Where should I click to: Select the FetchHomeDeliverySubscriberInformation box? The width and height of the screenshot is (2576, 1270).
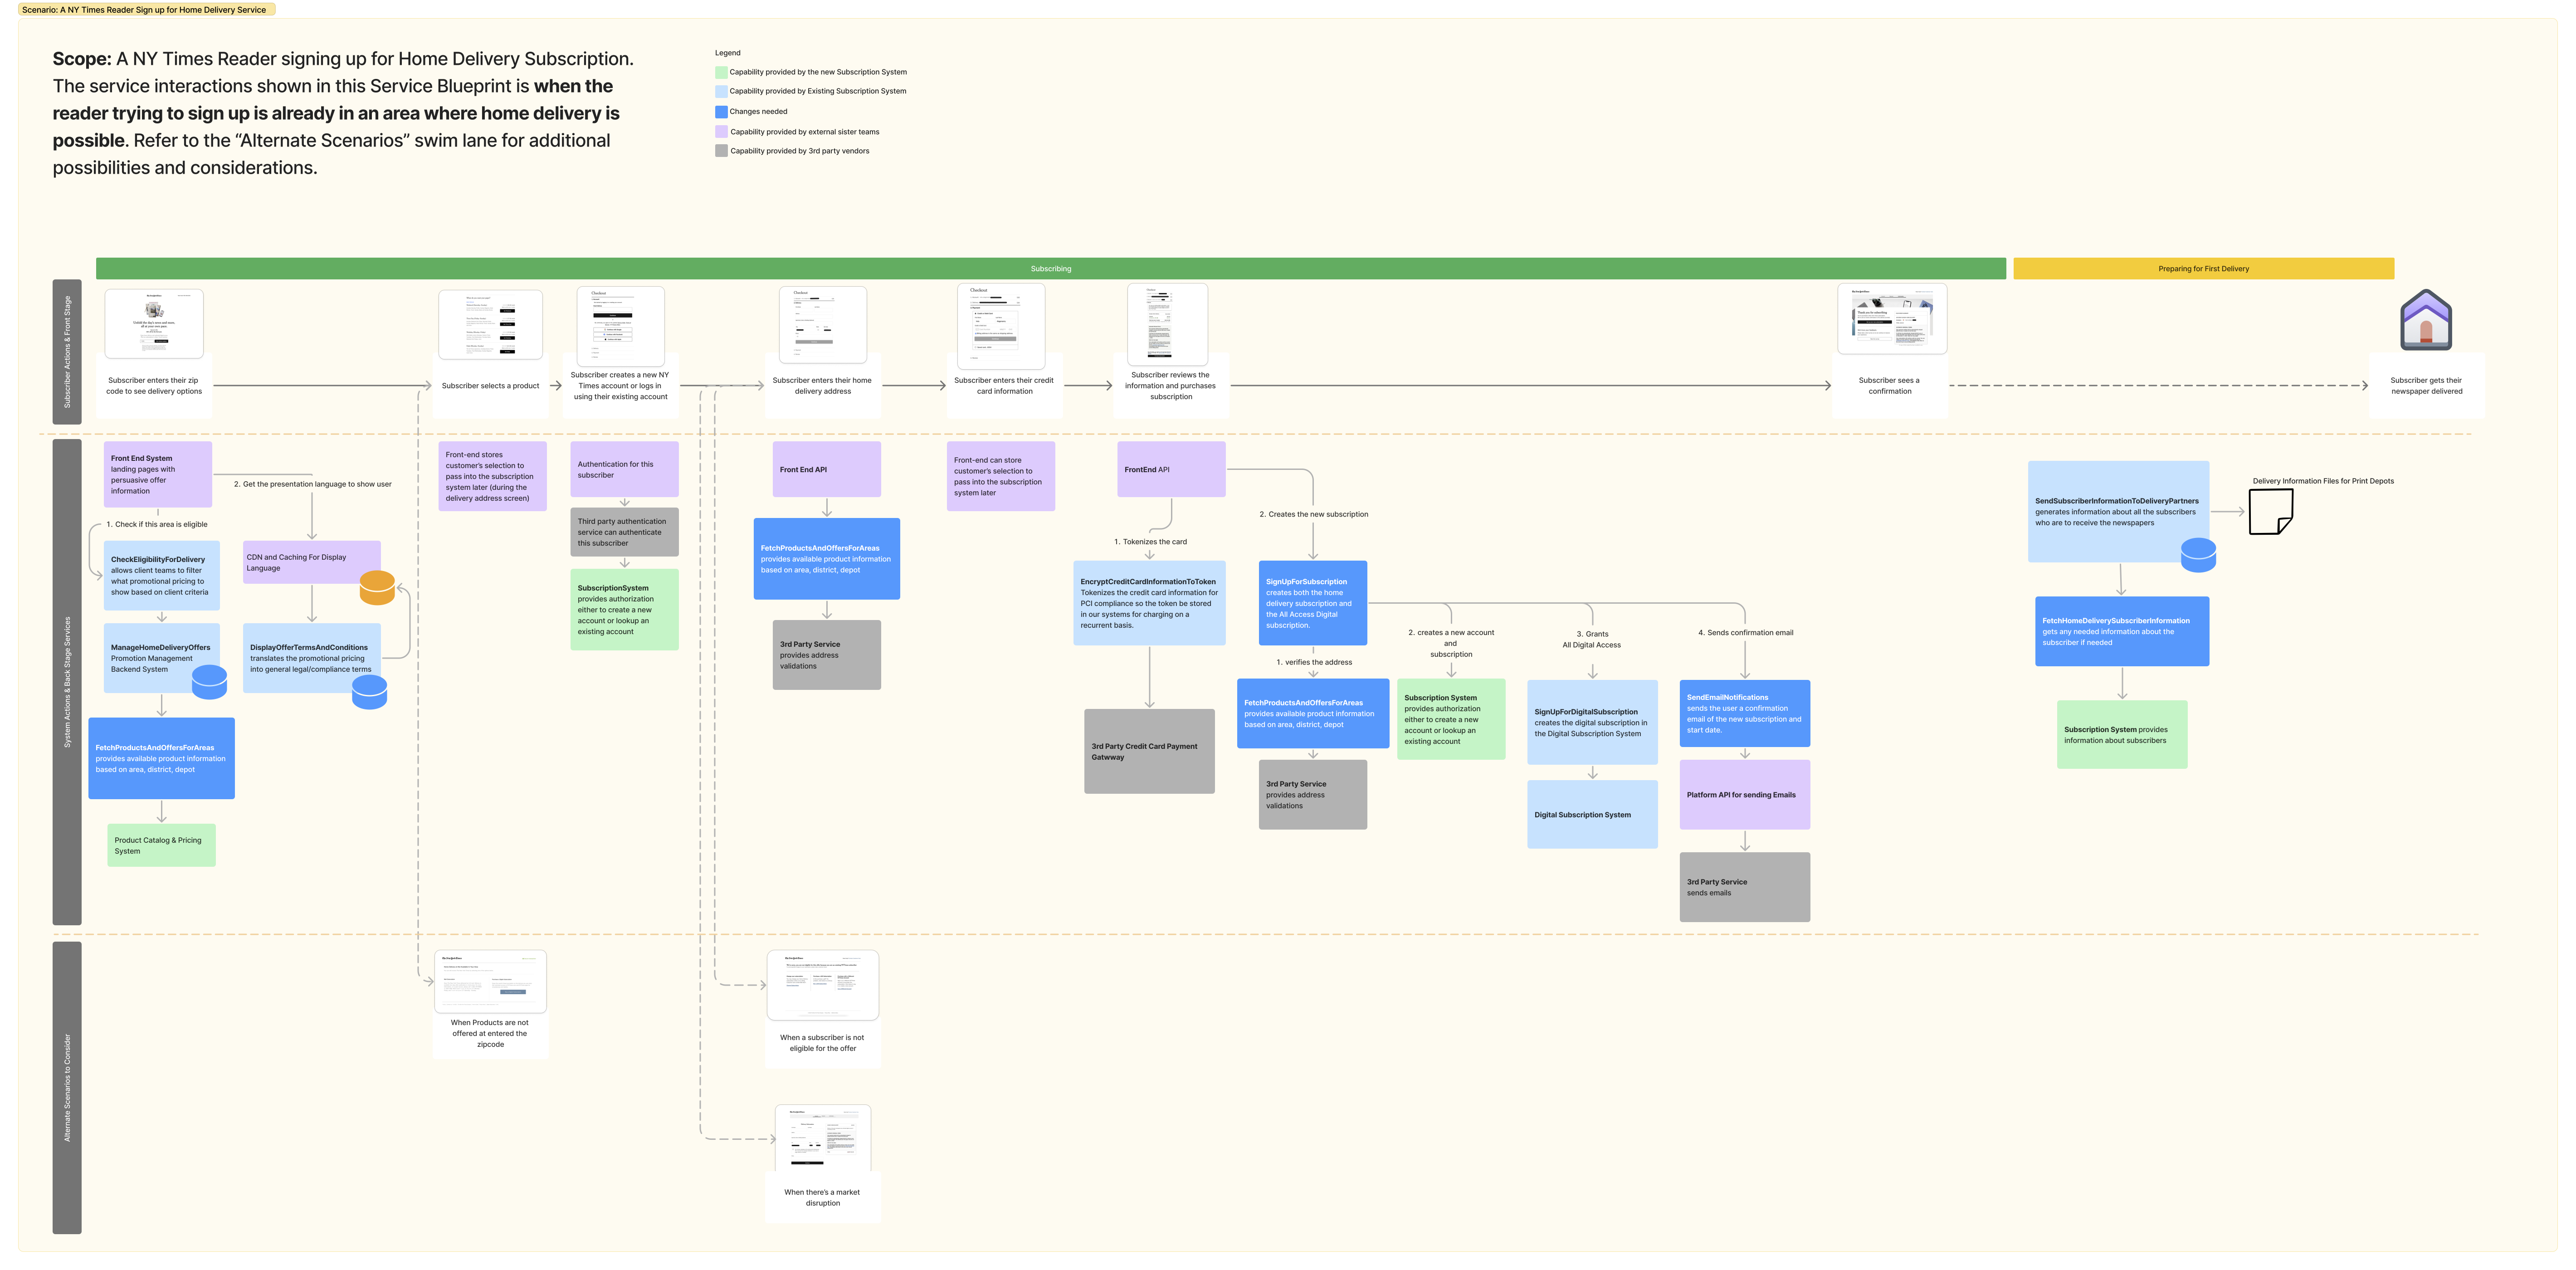(2122, 632)
